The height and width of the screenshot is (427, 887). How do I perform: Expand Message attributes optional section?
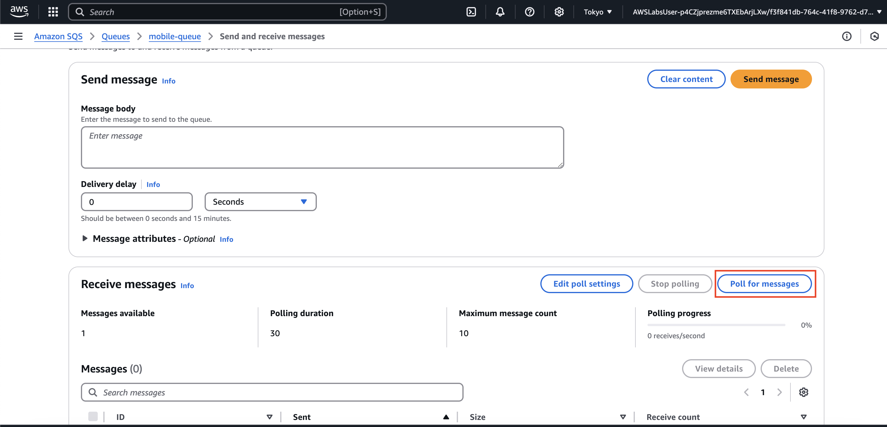point(85,238)
